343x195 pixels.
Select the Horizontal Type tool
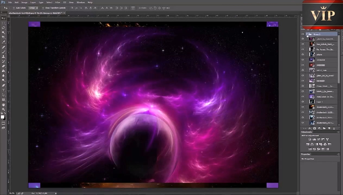tap(3, 90)
